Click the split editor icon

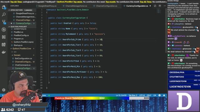[x=160, y=6]
